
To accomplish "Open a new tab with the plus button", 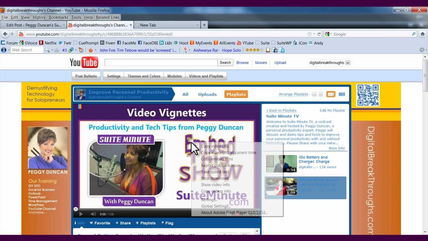I will [x=204, y=25].
